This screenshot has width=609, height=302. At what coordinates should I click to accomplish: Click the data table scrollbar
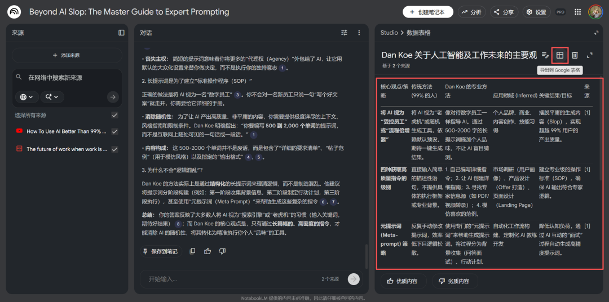[x=601, y=128]
